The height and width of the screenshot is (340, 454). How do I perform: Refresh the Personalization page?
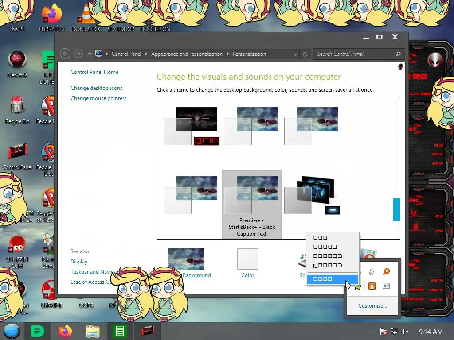click(305, 54)
